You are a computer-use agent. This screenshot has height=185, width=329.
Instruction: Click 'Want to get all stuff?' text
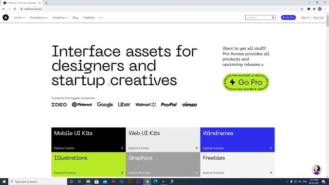coord(244,48)
